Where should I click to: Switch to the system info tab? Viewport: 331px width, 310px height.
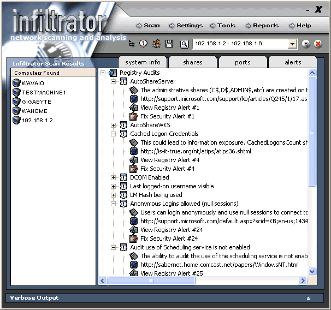[143, 62]
